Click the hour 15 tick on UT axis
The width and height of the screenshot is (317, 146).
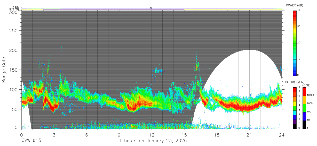184,135
